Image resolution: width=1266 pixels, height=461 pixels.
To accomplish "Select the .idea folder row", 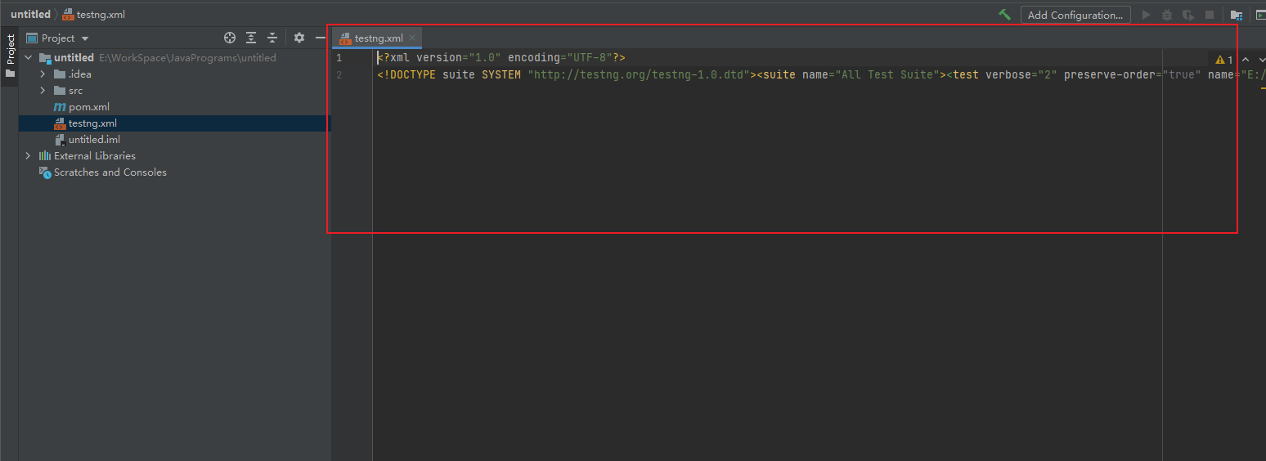I will coord(175,74).
